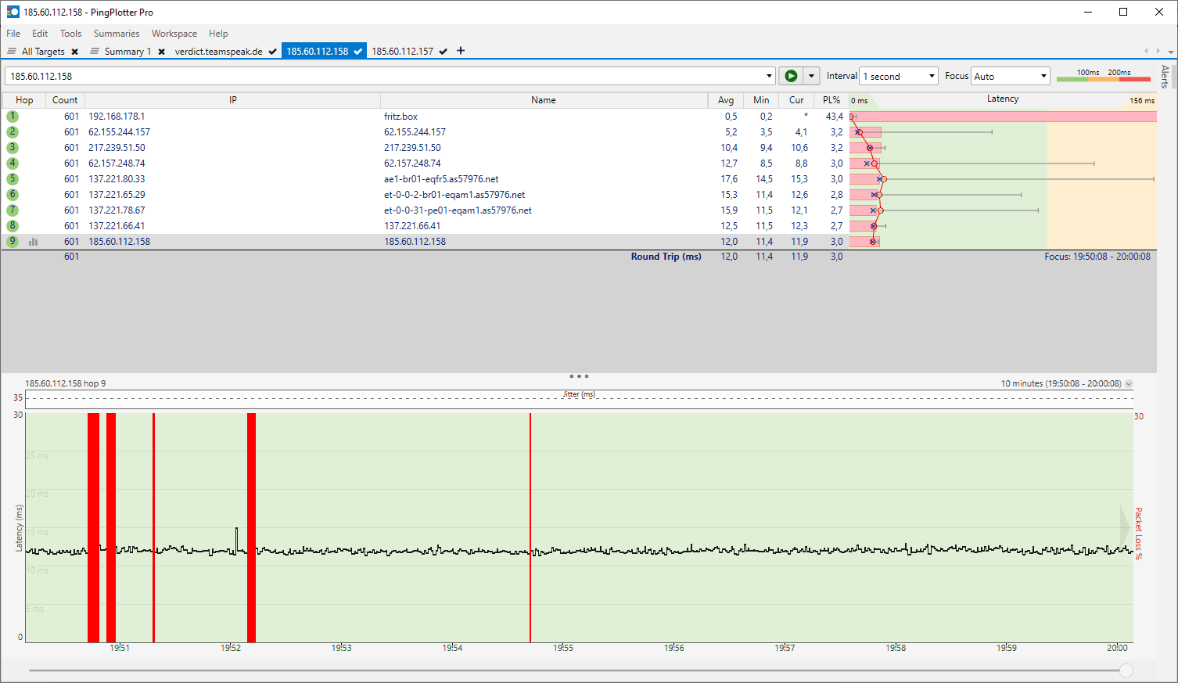Open the trace start options arrow
The width and height of the screenshot is (1178, 683).
tap(811, 76)
